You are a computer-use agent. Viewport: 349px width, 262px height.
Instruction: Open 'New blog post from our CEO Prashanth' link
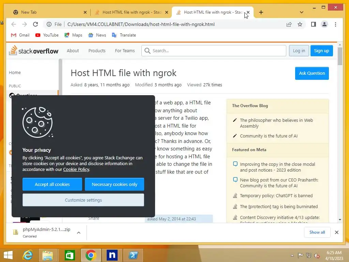click(279, 183)
